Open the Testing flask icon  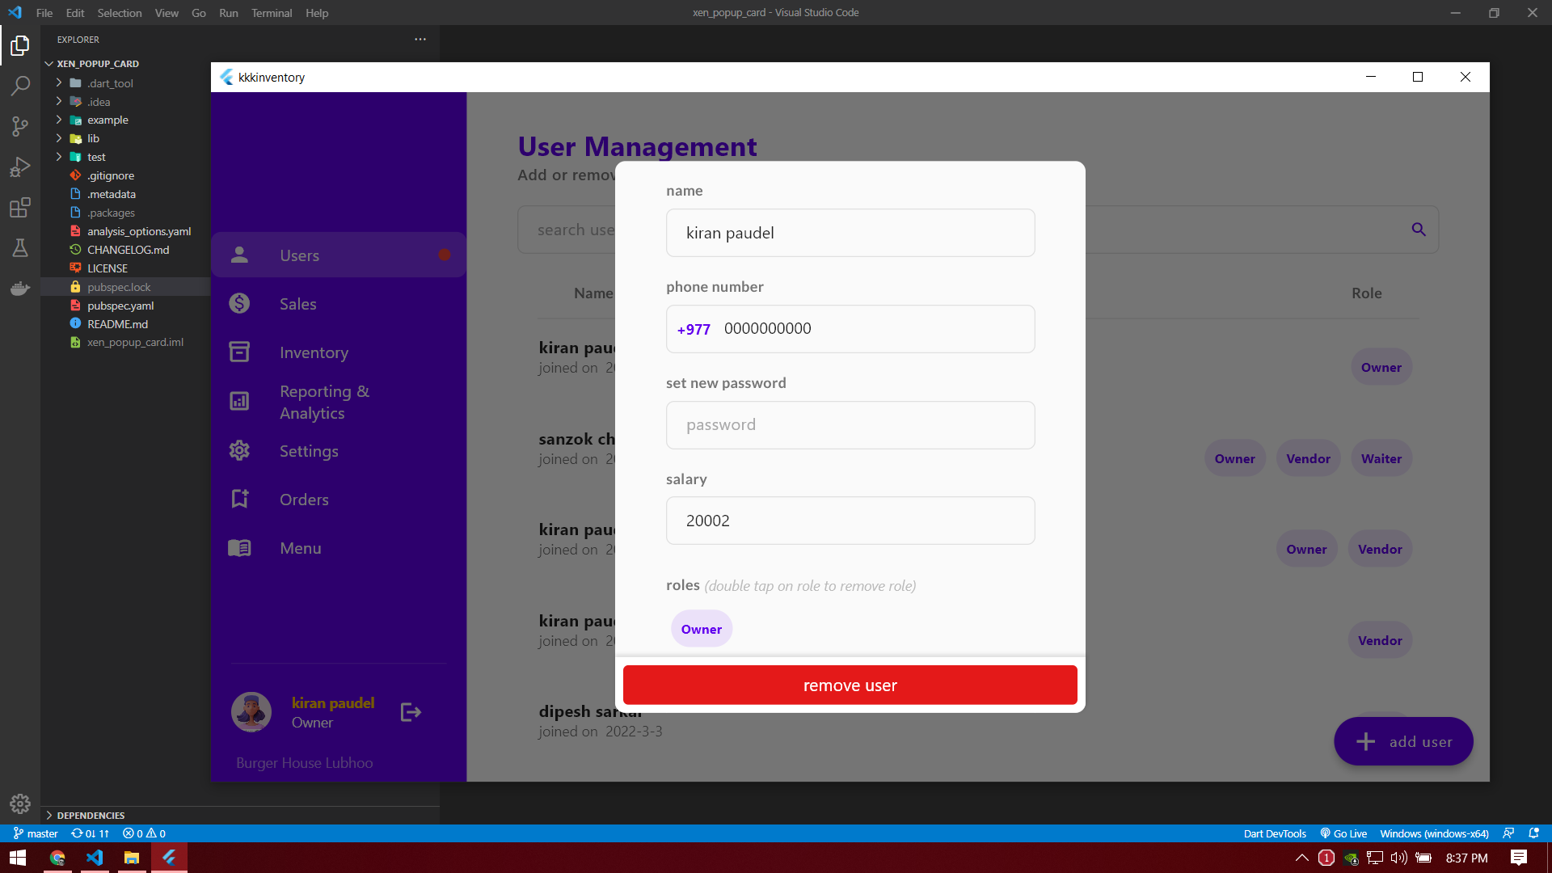click(20, 248)
